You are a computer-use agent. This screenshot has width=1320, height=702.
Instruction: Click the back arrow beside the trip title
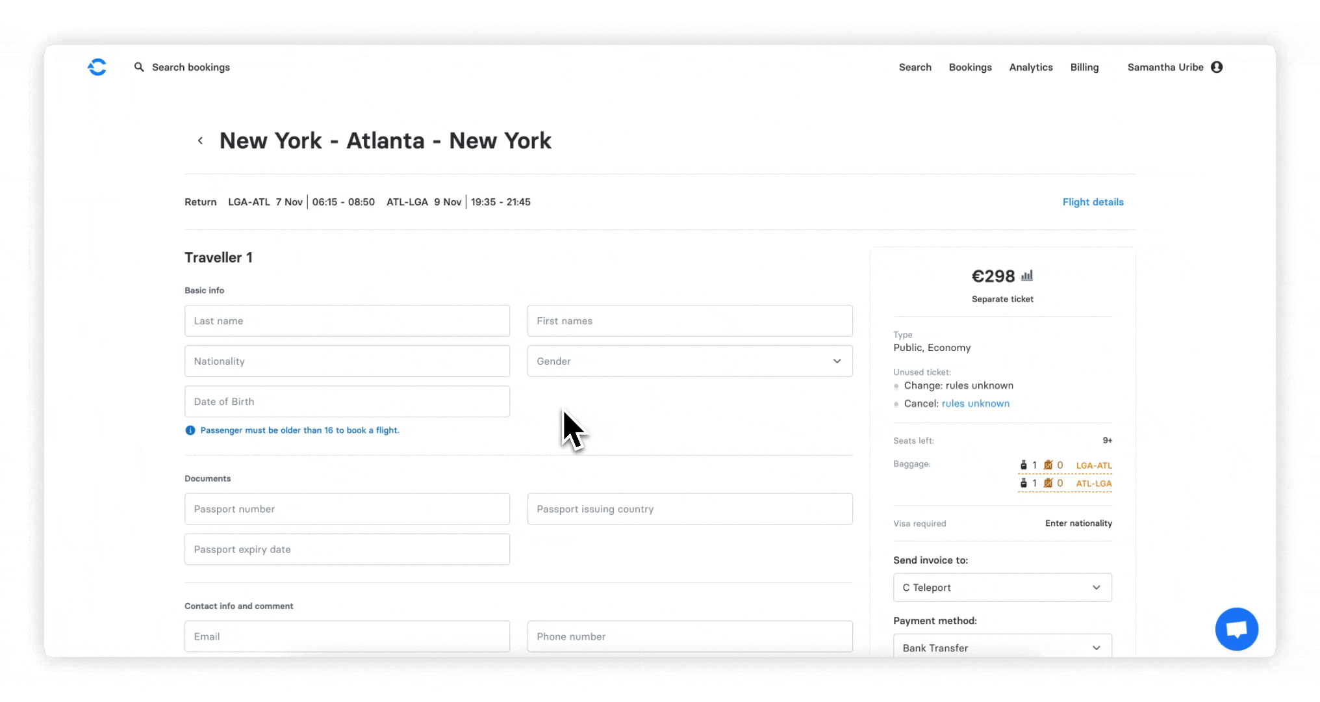point(200,140)
